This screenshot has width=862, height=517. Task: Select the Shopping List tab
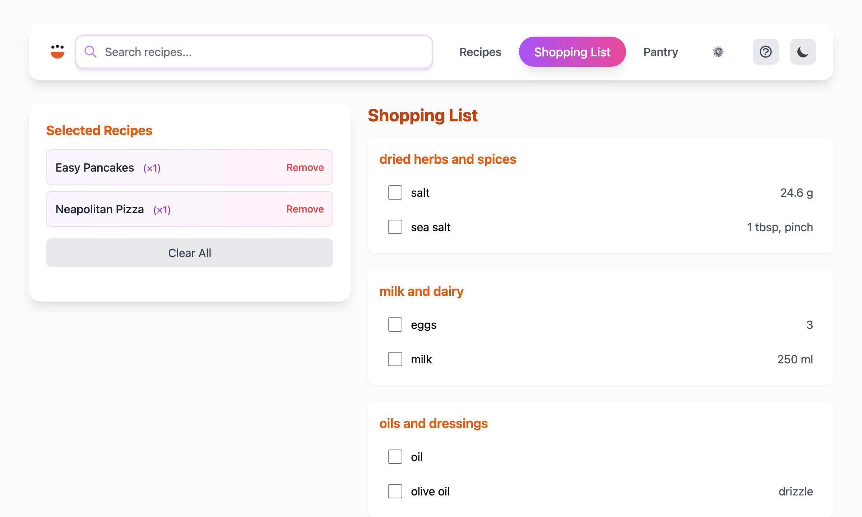572,52
